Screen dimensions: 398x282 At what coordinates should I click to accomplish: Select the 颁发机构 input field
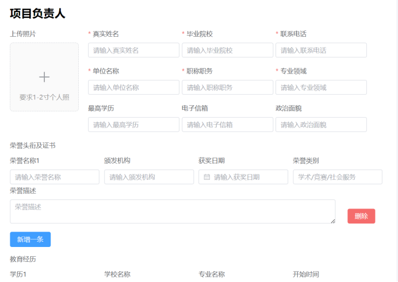(149, 177)
